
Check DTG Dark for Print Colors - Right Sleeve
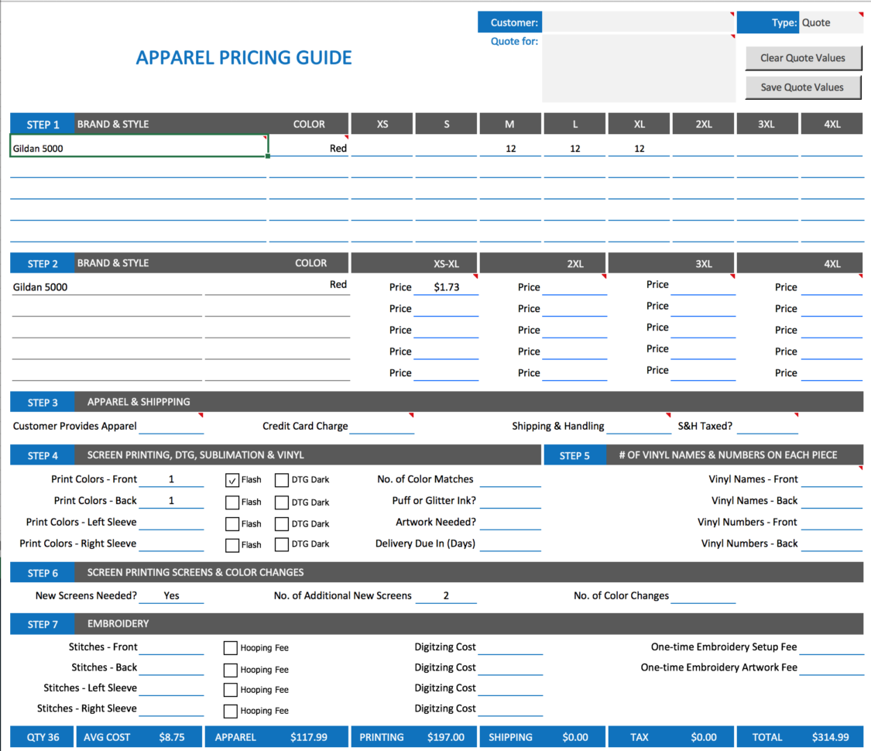click(x=281, y=545)
